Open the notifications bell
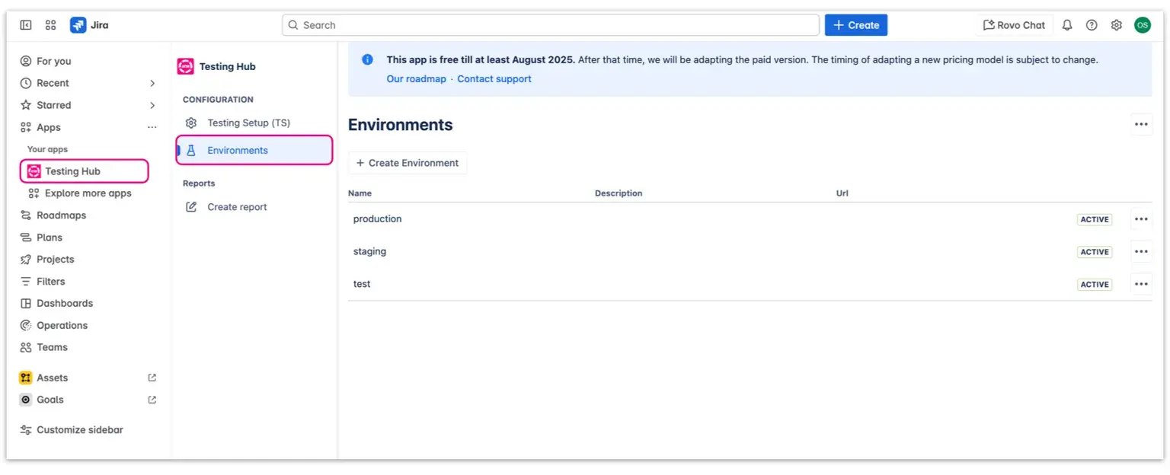1170x475 pixels. click(1066, 24)
